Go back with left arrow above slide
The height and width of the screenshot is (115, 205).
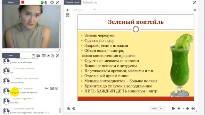68,10
